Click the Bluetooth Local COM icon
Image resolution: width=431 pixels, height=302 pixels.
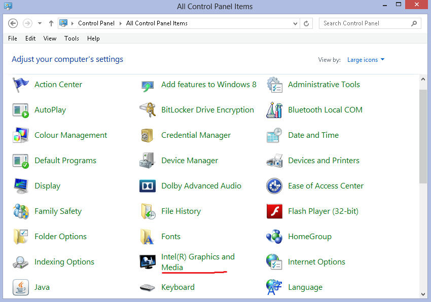click(x=274, y=110)
